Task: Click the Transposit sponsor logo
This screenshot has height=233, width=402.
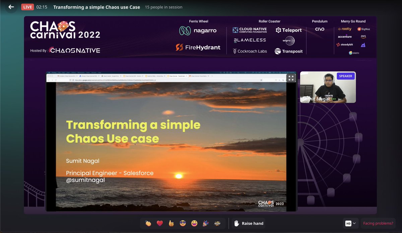Action: click(289, 51)
